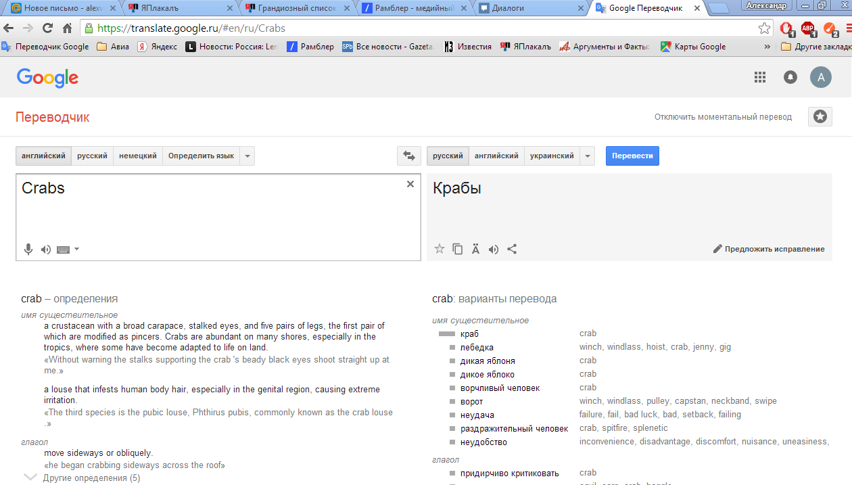Open the account avatar A
Screen dimensions: 852x485
coord(821,77)
